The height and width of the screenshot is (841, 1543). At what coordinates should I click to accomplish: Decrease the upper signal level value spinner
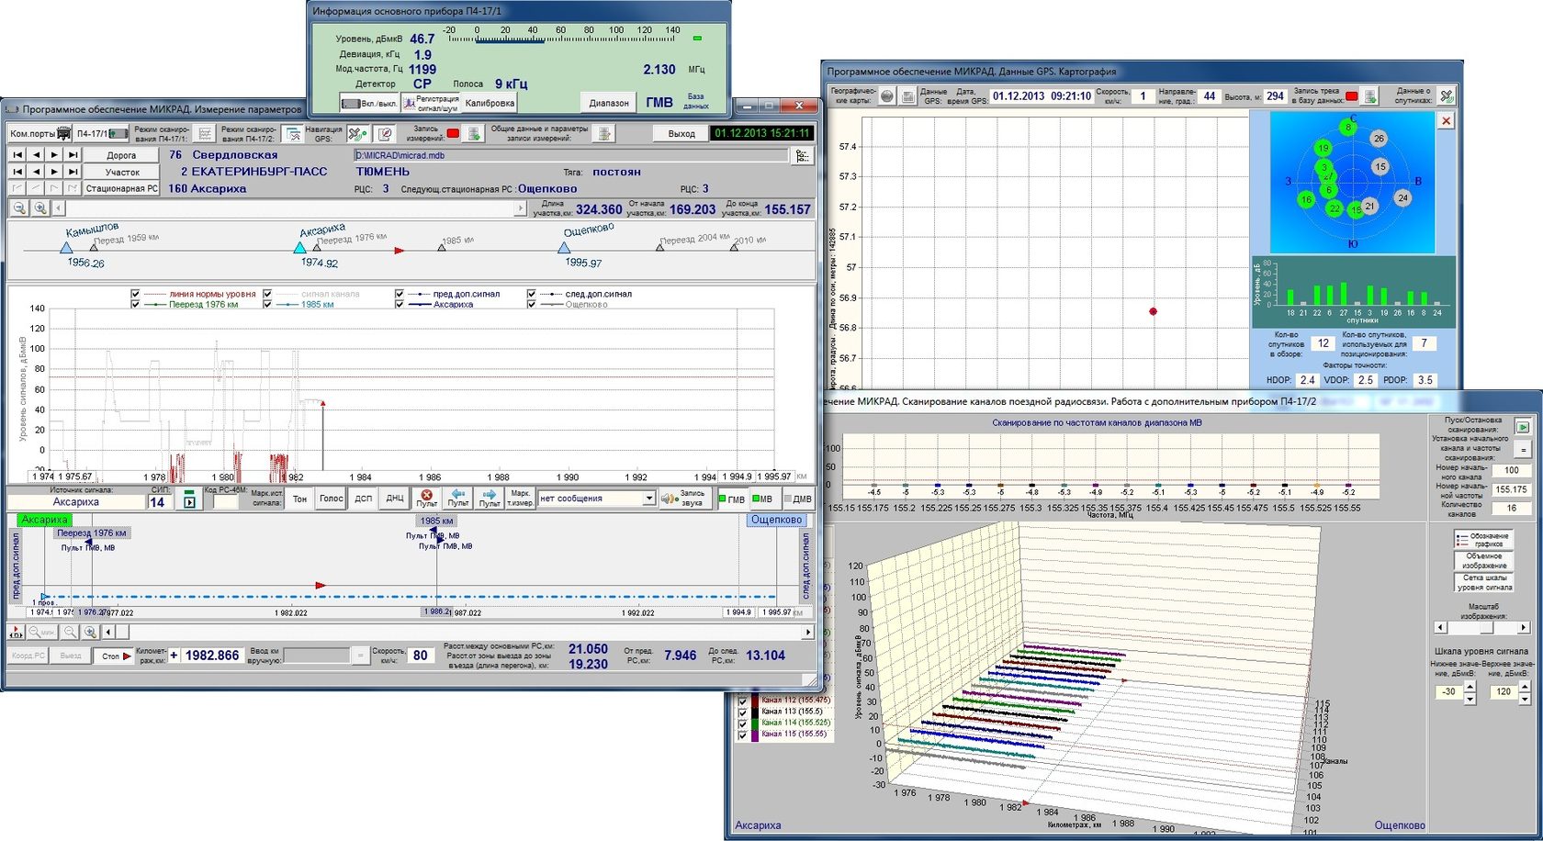[1525, 700]
